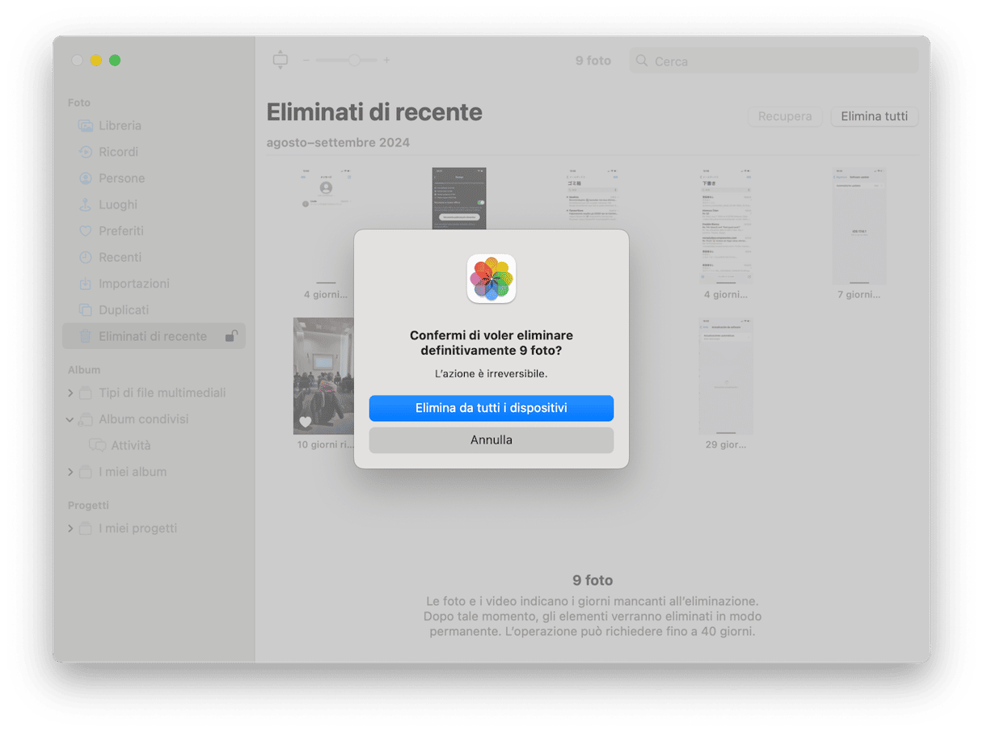This screenshot has height=732, width=983.
Task: Select Importazioni in the sidebar
Action: tap(124, 284)
